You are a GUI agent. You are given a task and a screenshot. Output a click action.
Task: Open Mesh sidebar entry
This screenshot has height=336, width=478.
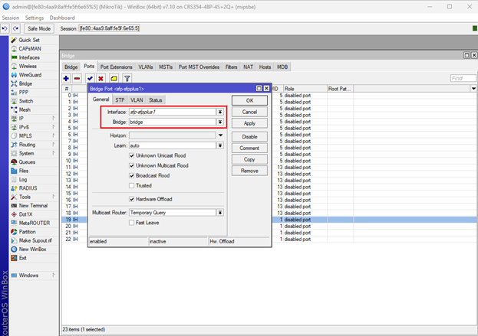click(25, 110)
